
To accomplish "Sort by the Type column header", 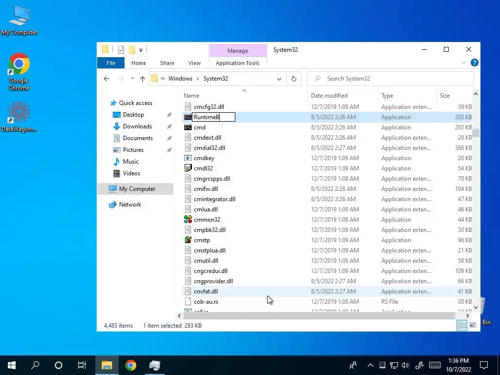I will (387, 95).
